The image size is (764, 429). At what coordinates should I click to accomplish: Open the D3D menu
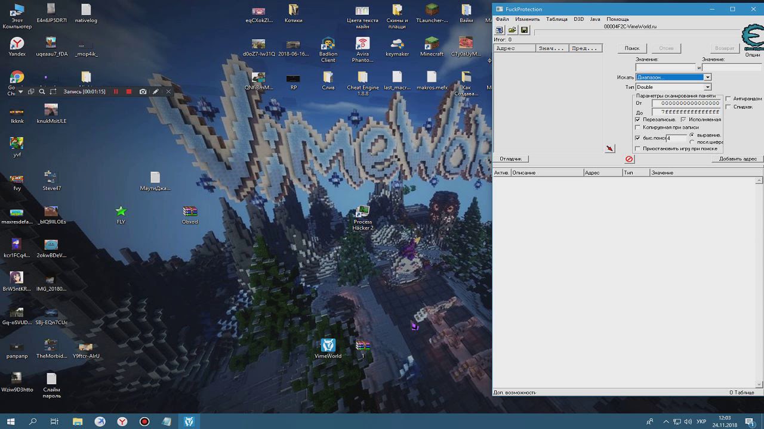(579, 19)
